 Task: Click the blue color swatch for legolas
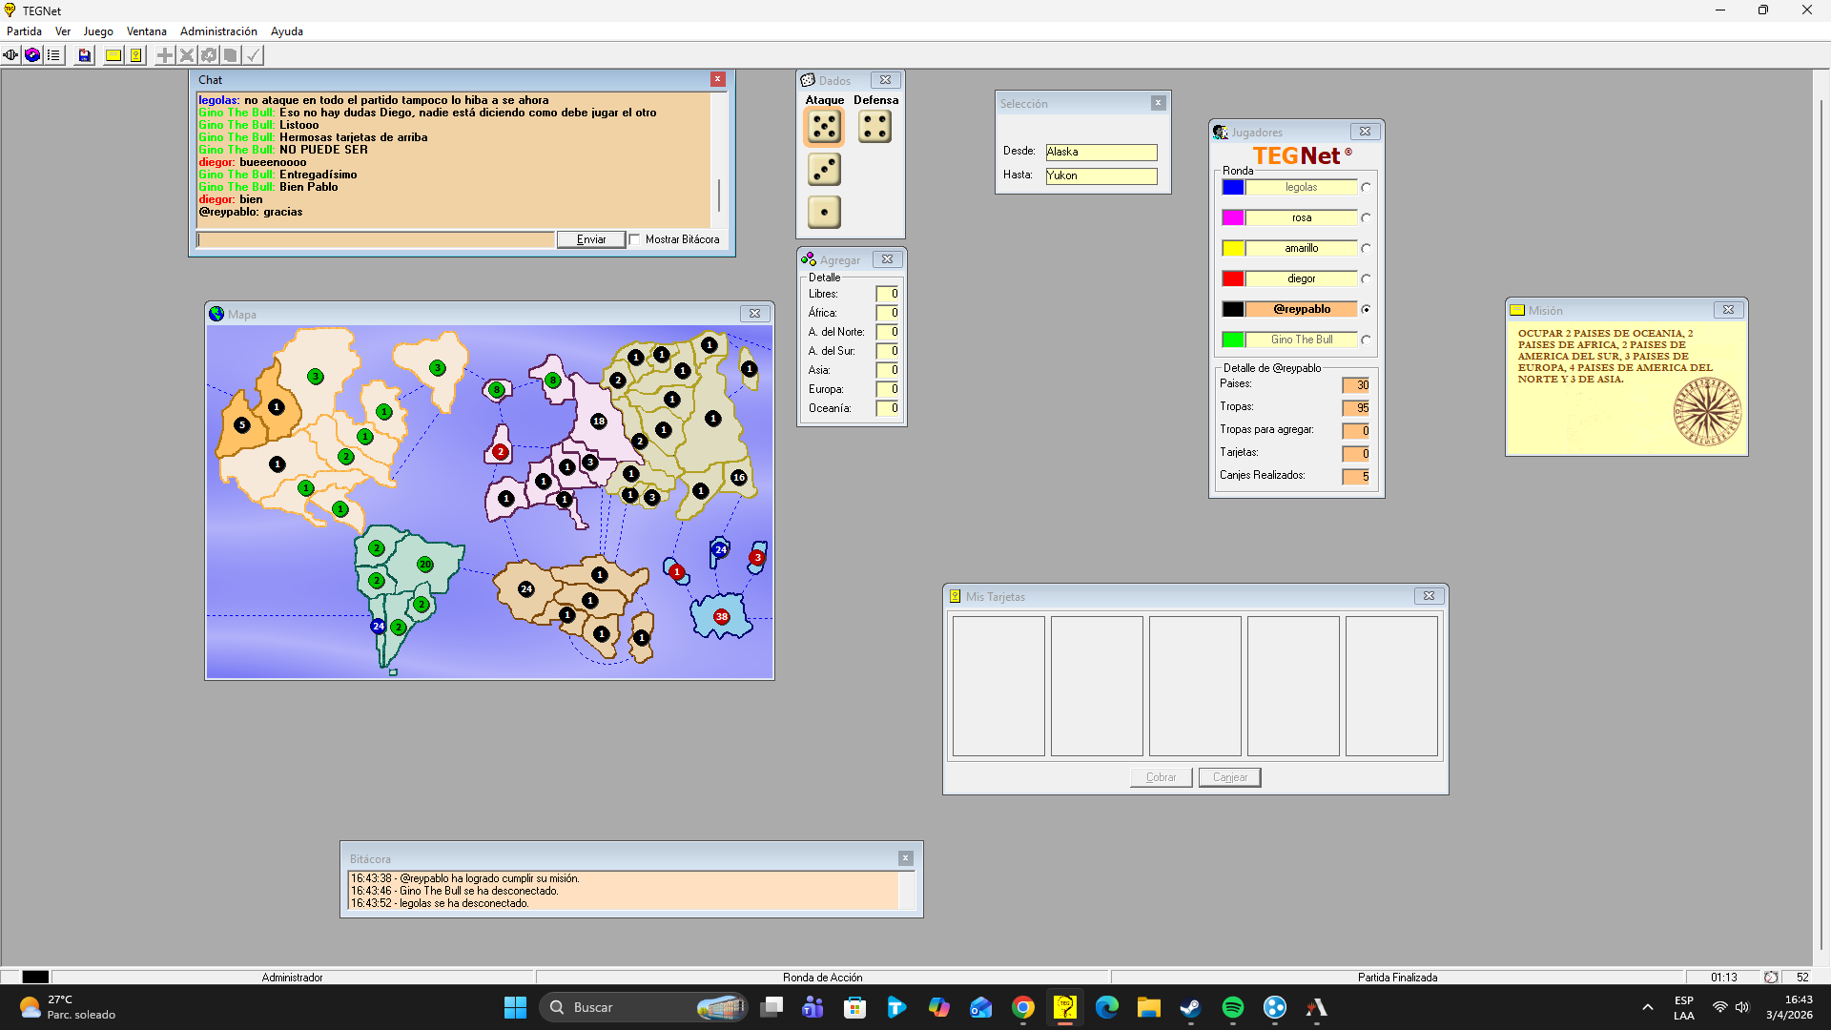[1233, 188]
